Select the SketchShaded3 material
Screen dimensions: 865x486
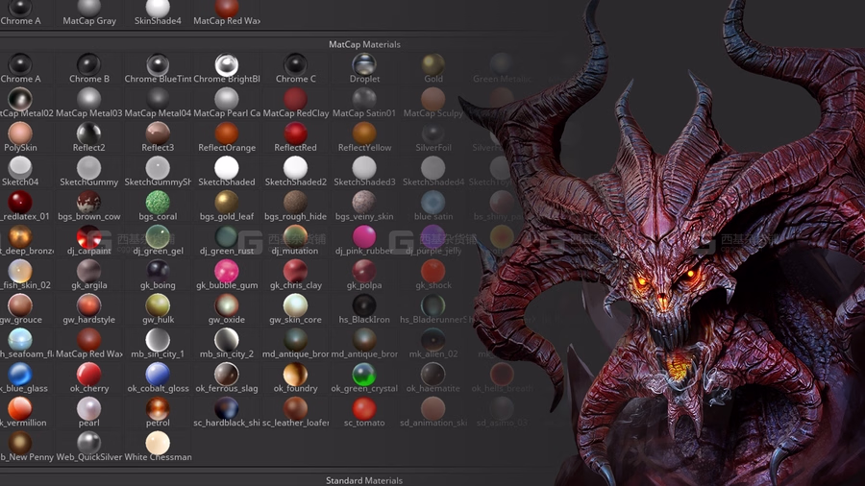tap(364, 171)
